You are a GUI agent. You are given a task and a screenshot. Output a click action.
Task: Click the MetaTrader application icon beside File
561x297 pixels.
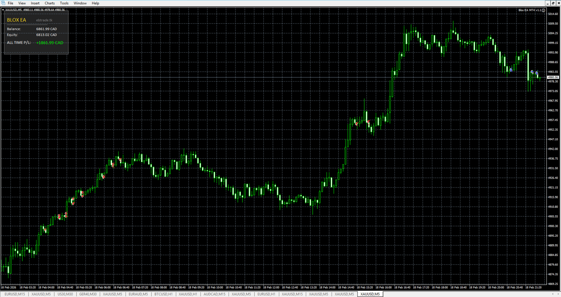[x=3, y=3]
